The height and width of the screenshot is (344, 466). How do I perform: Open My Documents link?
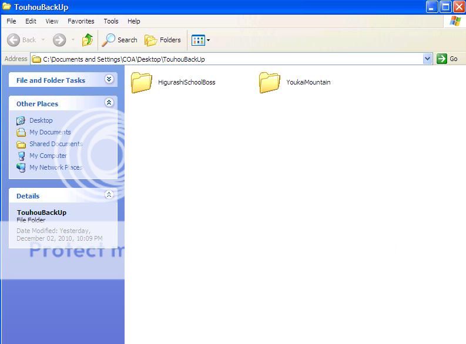point(49,132)
